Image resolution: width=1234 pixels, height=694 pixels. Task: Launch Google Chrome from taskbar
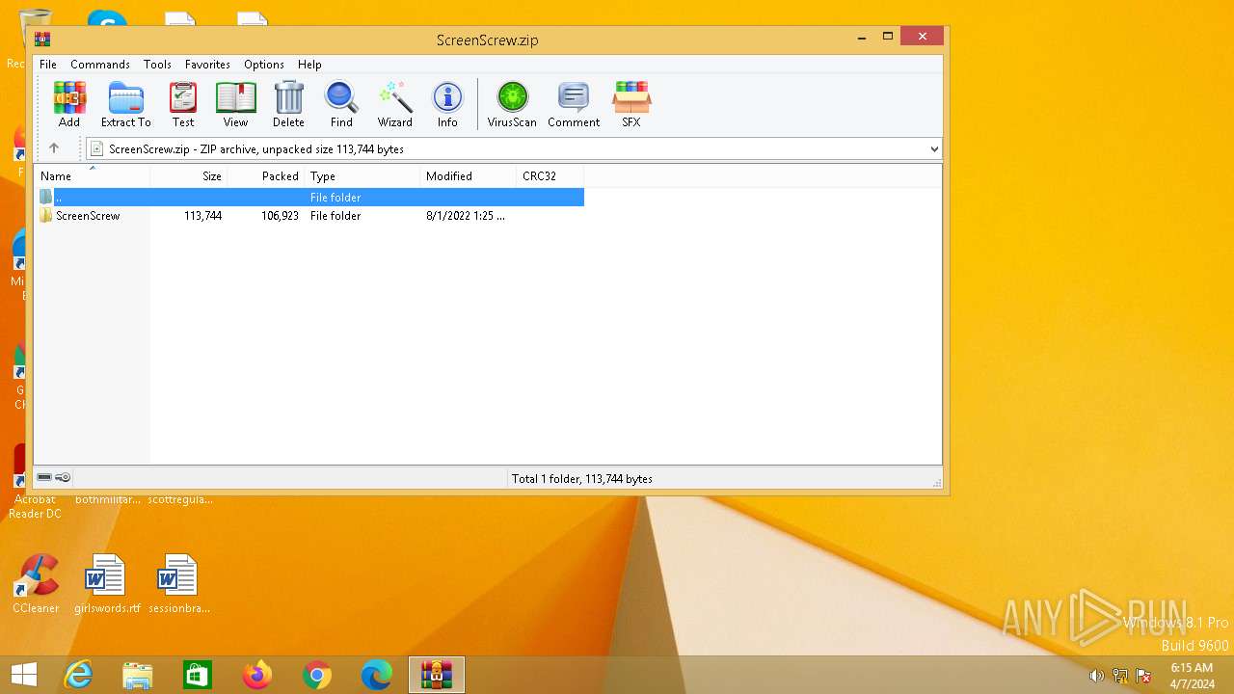pyautogui.click(x=317, y=675)
